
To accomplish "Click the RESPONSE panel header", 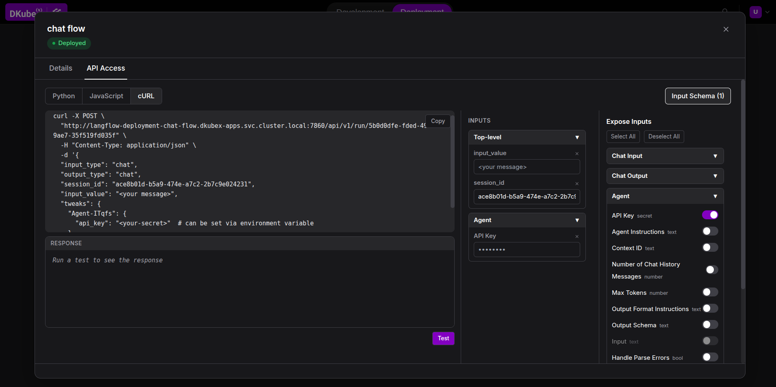I will point(249,243).
